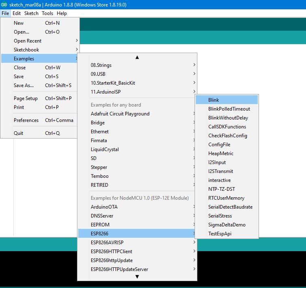This screenshot has width=306, height=288.
Task: Choose Save in the File menu
Action: pyautogui.click(x=40, y=77)
